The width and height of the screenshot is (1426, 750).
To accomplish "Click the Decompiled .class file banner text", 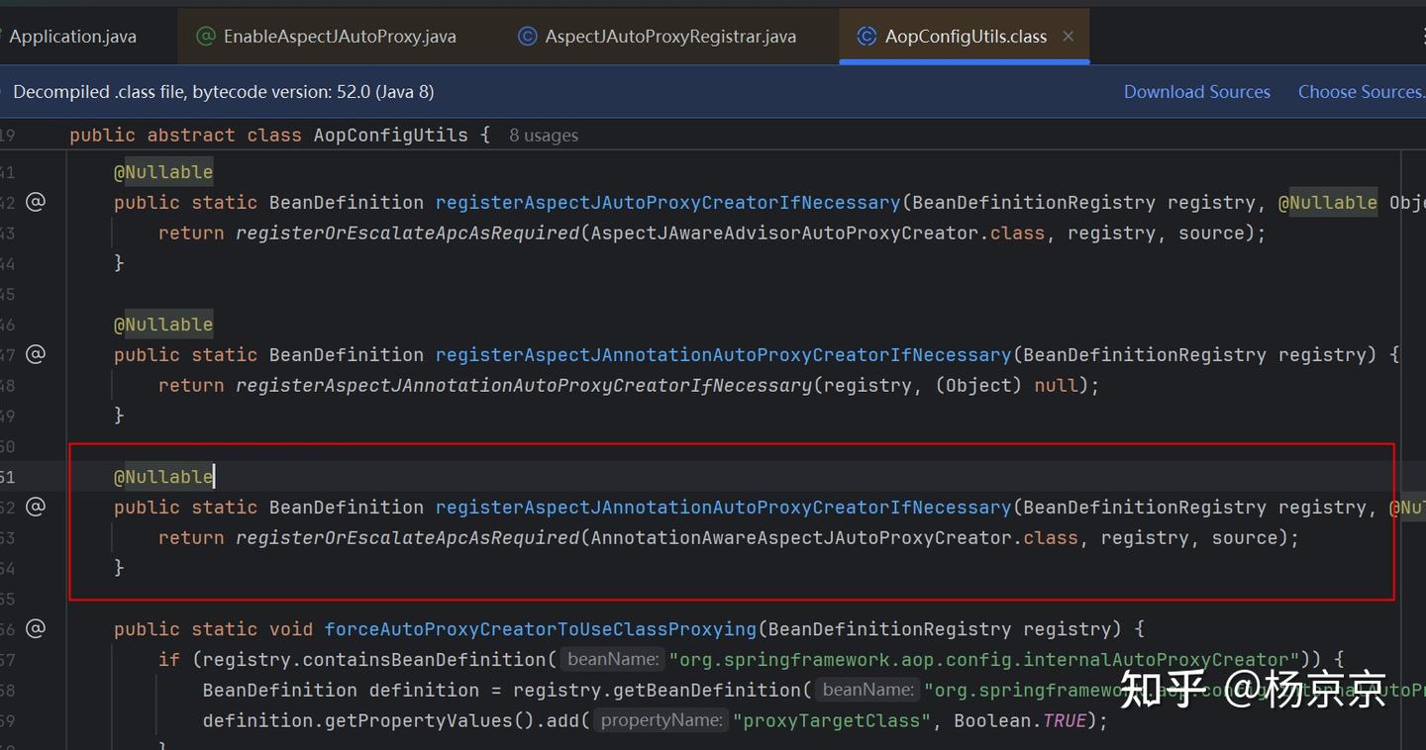I will [223, 92].
